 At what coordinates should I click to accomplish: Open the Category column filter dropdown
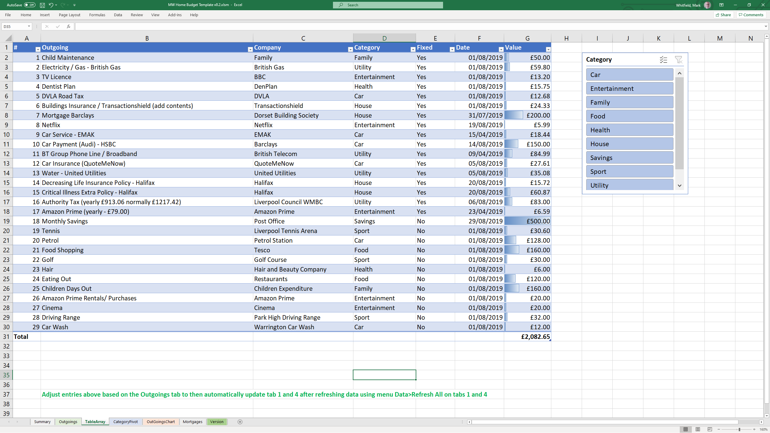click(413, 50)
